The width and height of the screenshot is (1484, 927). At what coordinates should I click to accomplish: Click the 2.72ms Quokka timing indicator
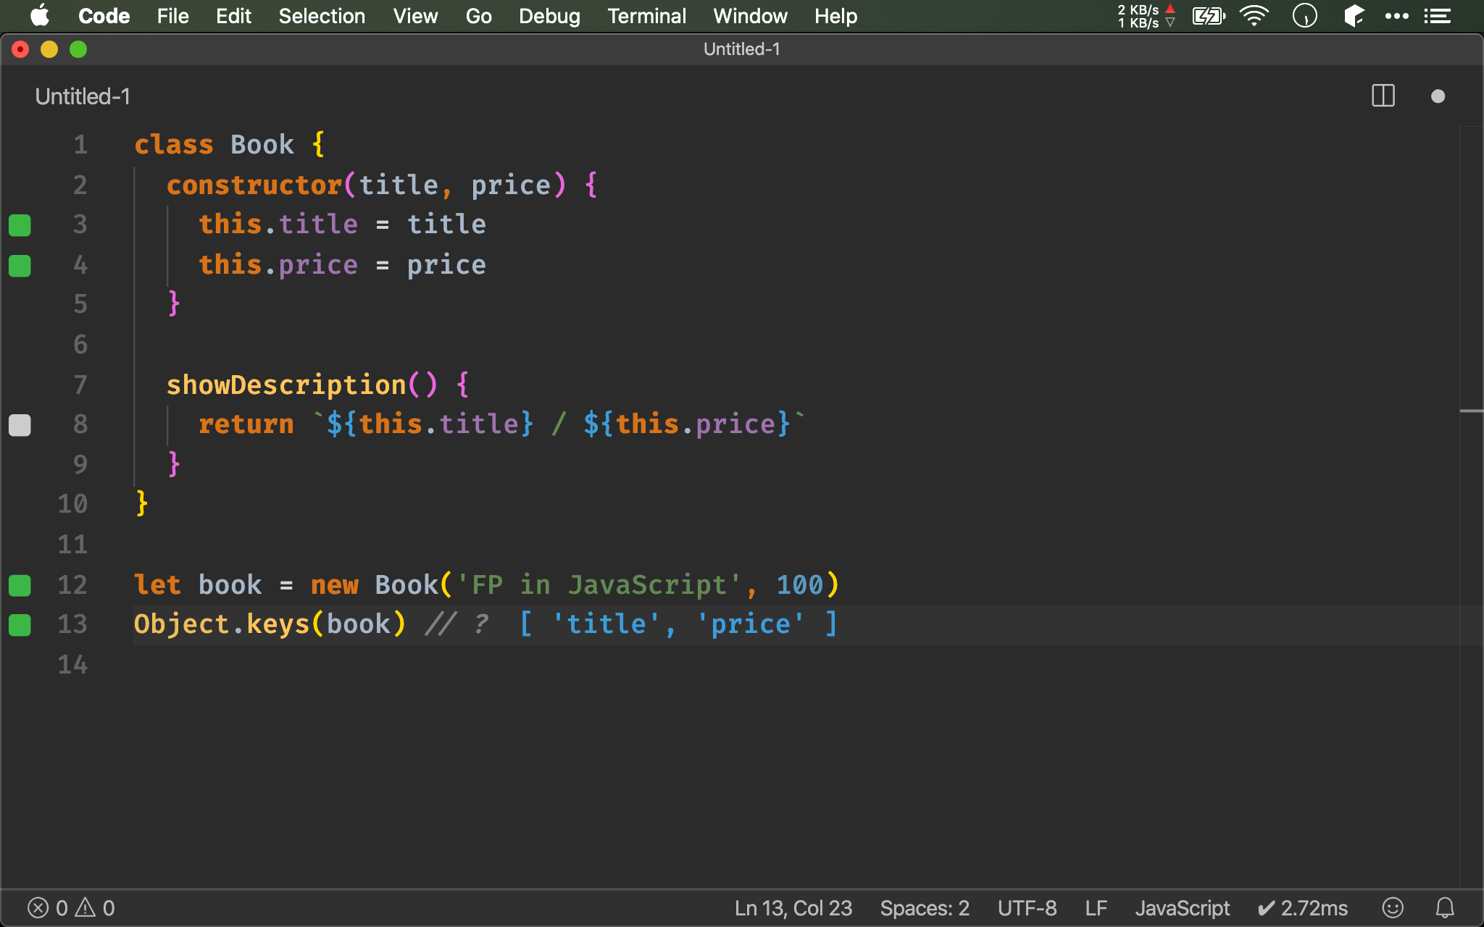tap(1303, 907)
